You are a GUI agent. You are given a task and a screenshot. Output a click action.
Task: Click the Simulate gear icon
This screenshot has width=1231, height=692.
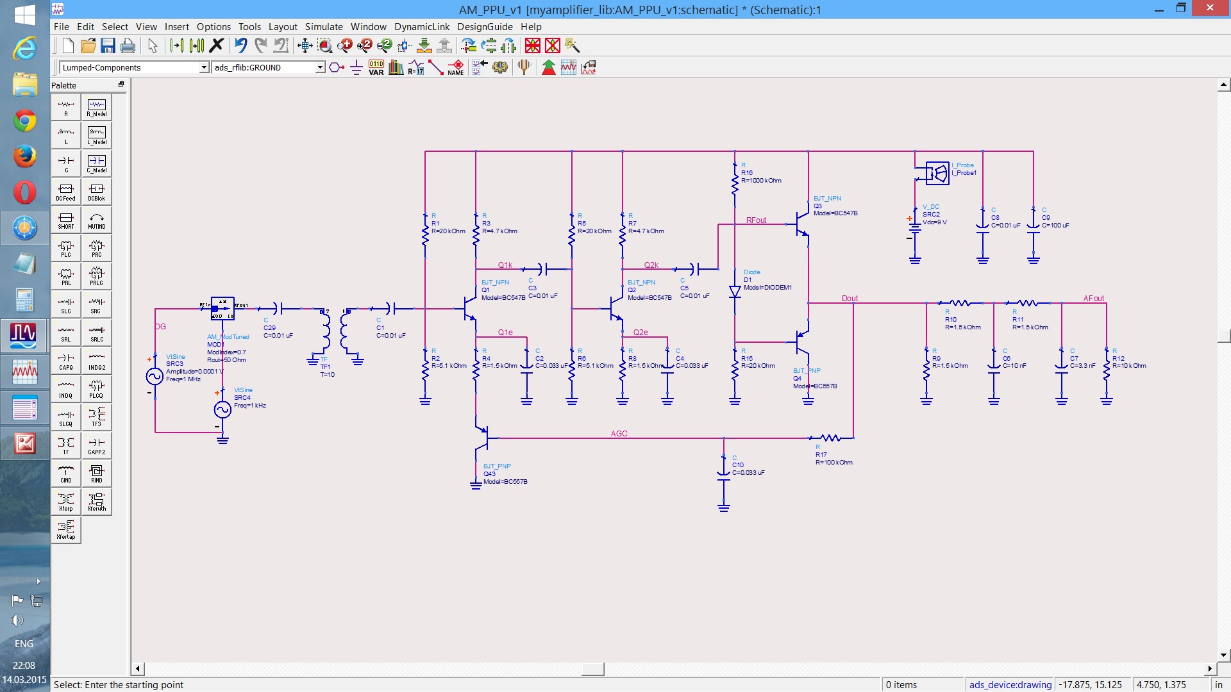pos(500,67)
